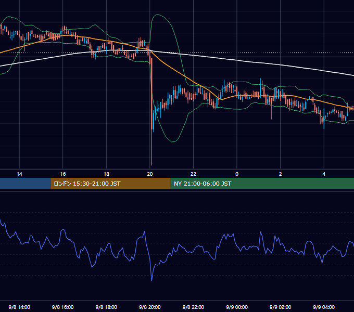Click the 22 hour label on price chart axis
The image size is (354, 312).
tap(193, 174)
